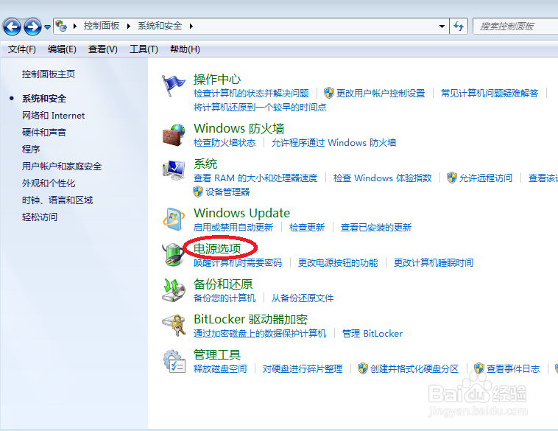Click shield icon beside 更改用户帐户控制设置
This screenshot has width=558, height=431.
(x=329, y=93)
